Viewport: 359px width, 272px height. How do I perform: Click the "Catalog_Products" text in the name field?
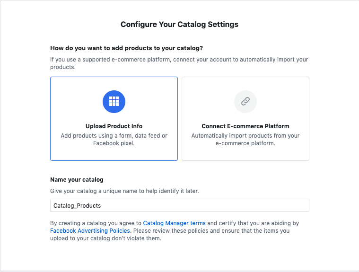(77, 206)
